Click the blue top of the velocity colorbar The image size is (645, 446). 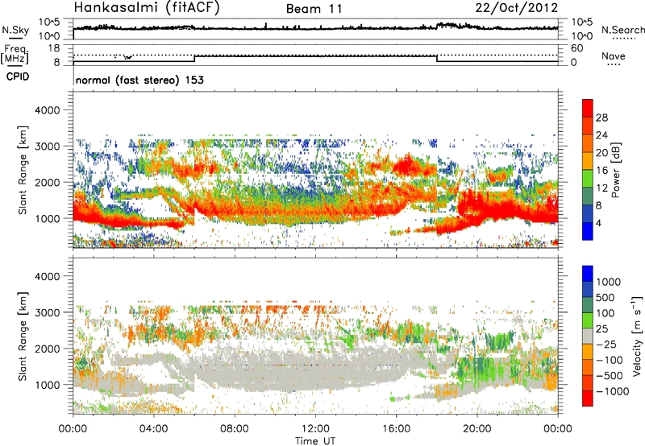(x=588, y=274)
